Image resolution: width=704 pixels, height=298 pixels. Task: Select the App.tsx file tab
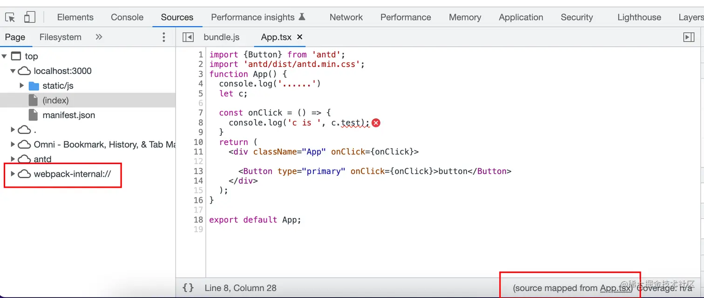pyautogui.click(x=276, y=37)
